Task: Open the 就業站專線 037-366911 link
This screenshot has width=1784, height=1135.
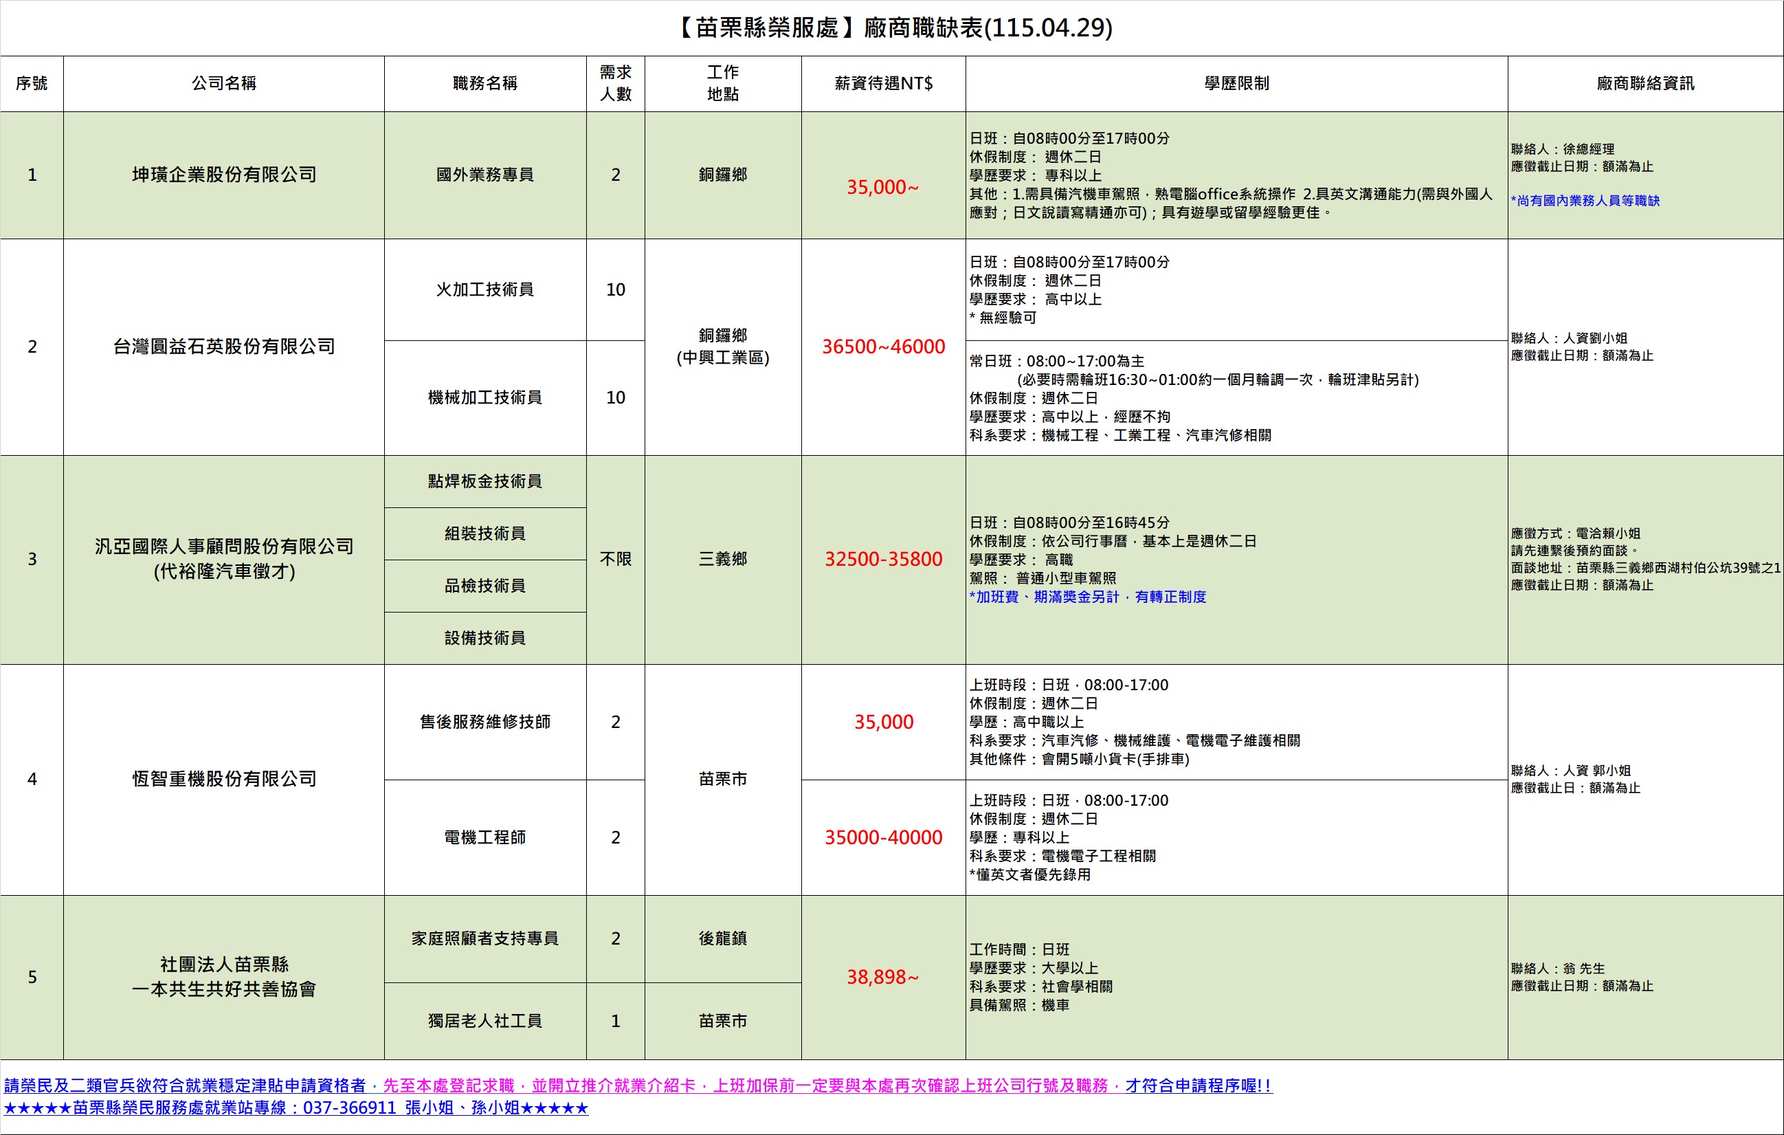Action: click(x=296, y=1108)
